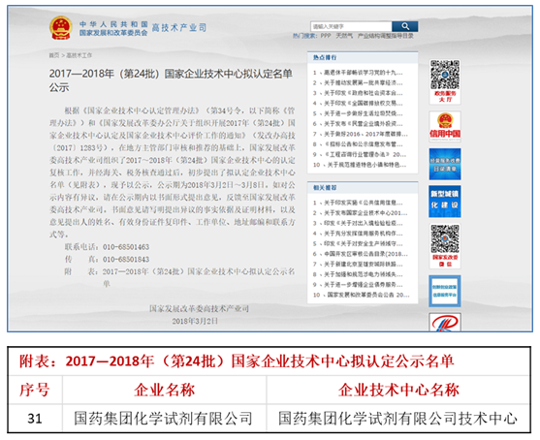Open 热点排行 item 6 民营企业境外投资

tap(358, 124)
